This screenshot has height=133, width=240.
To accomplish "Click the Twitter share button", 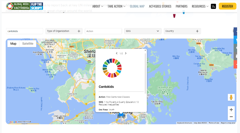I will click(236, 40).
